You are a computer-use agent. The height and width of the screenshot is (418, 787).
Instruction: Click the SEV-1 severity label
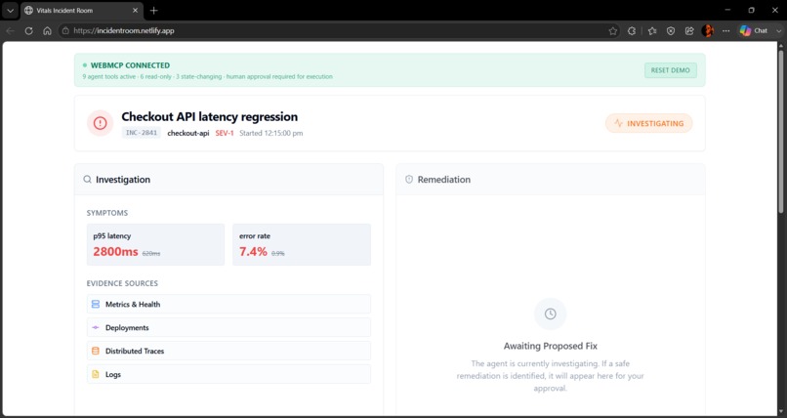pos(225,133)
